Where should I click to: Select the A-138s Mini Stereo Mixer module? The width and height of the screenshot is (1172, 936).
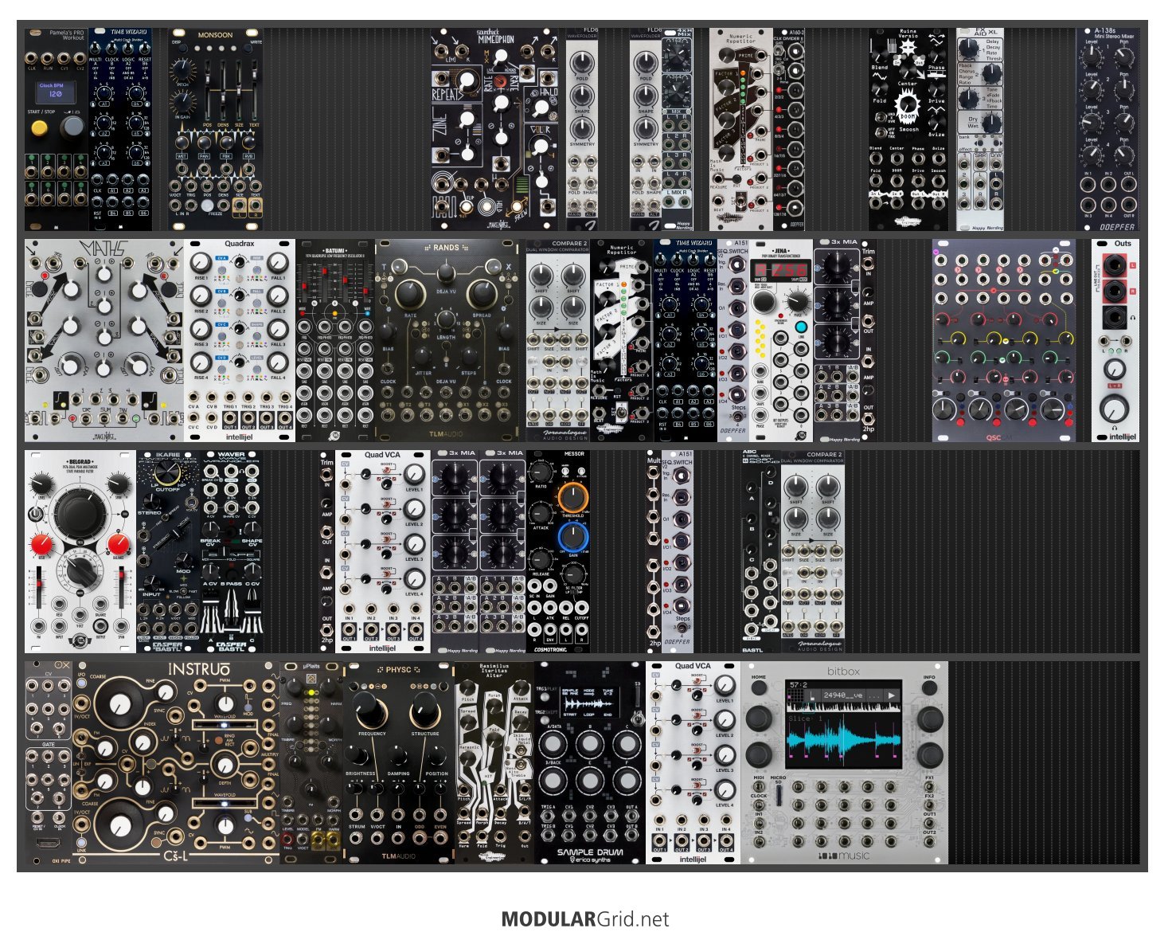coord(1108,130)
